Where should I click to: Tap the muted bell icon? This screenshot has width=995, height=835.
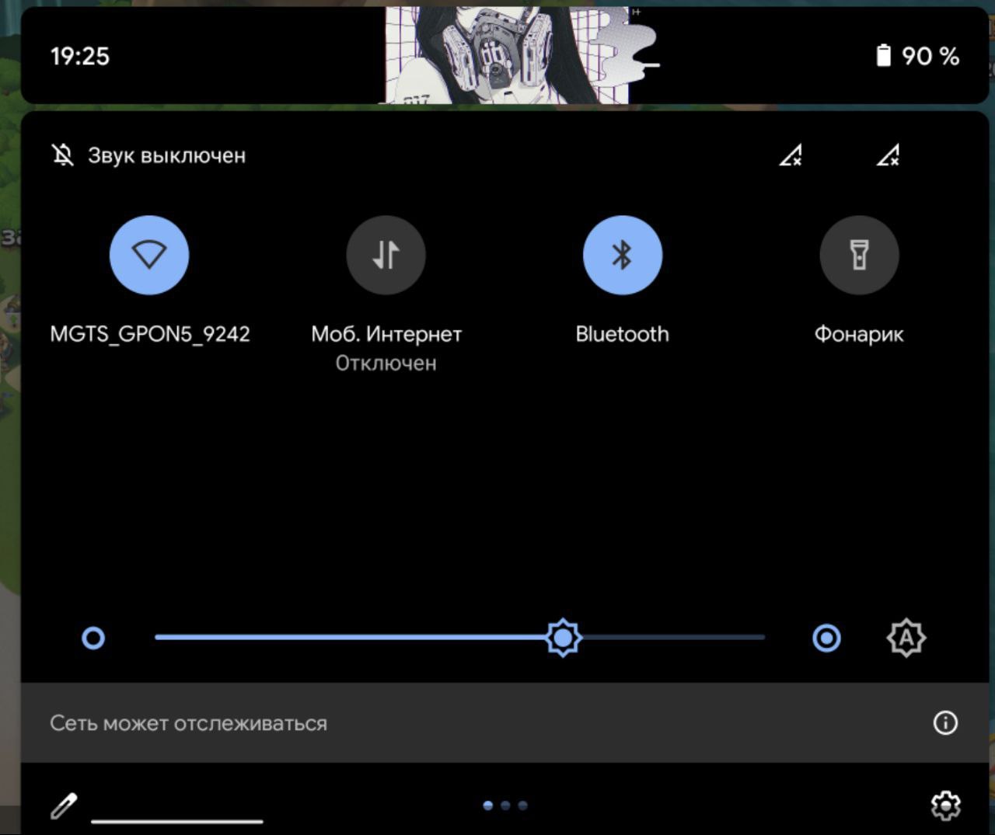[x=63, y=155]
